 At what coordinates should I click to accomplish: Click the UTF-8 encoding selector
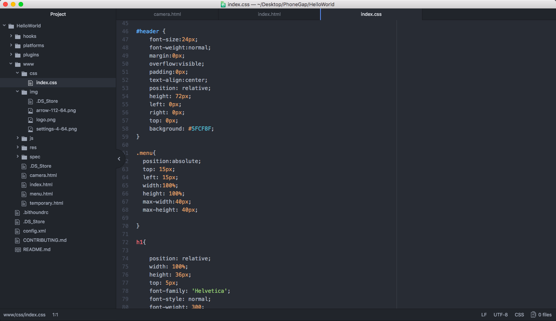pos(500,315)
